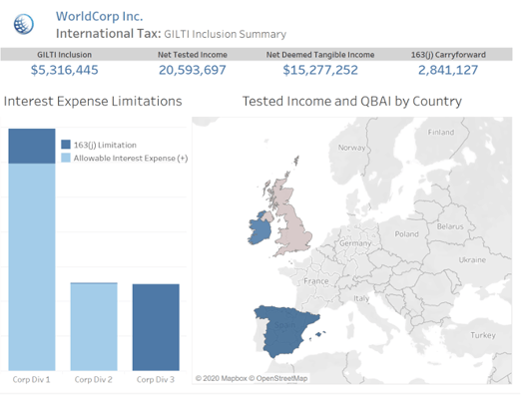521x395 pixels.
Task: Click the 2,841,127 carryforward value
Action: [x=448, y=70]
